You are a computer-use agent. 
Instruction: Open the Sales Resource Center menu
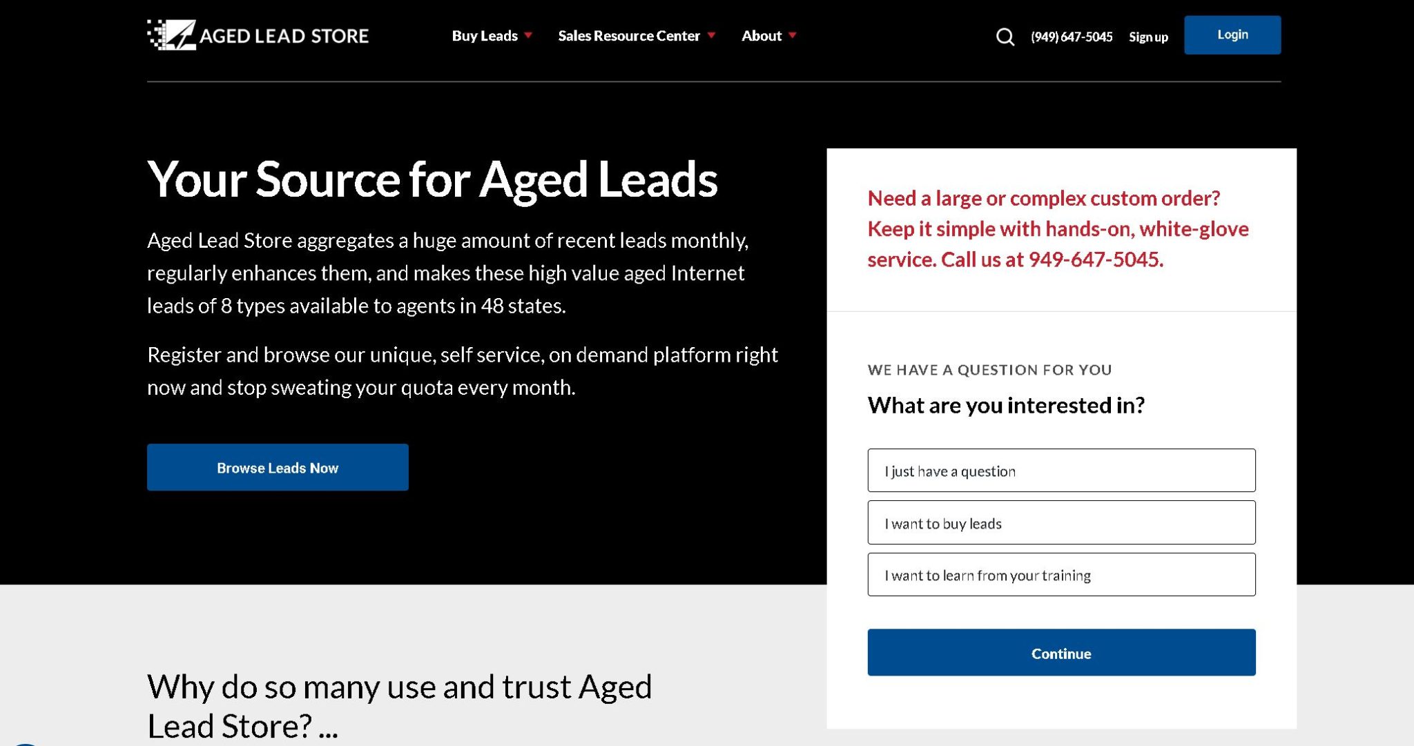click(628, 36)
